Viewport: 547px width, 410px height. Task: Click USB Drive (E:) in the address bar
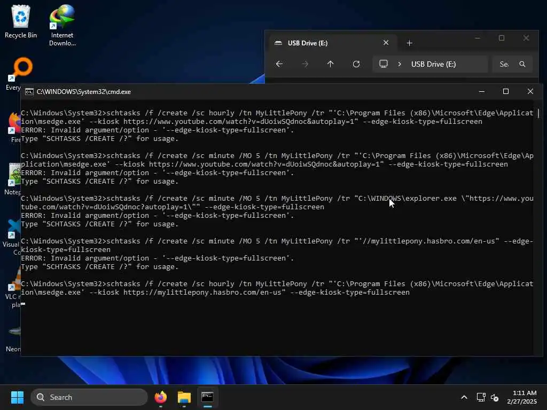433,64
